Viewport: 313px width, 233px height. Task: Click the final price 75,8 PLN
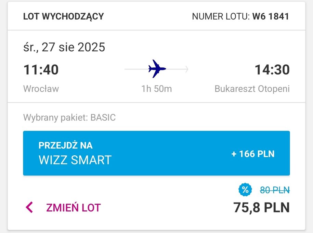pyautogui.click(x=261, y=208)
